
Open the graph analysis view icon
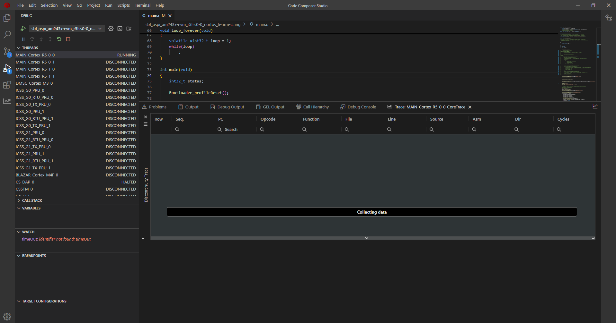pos(7,101)
